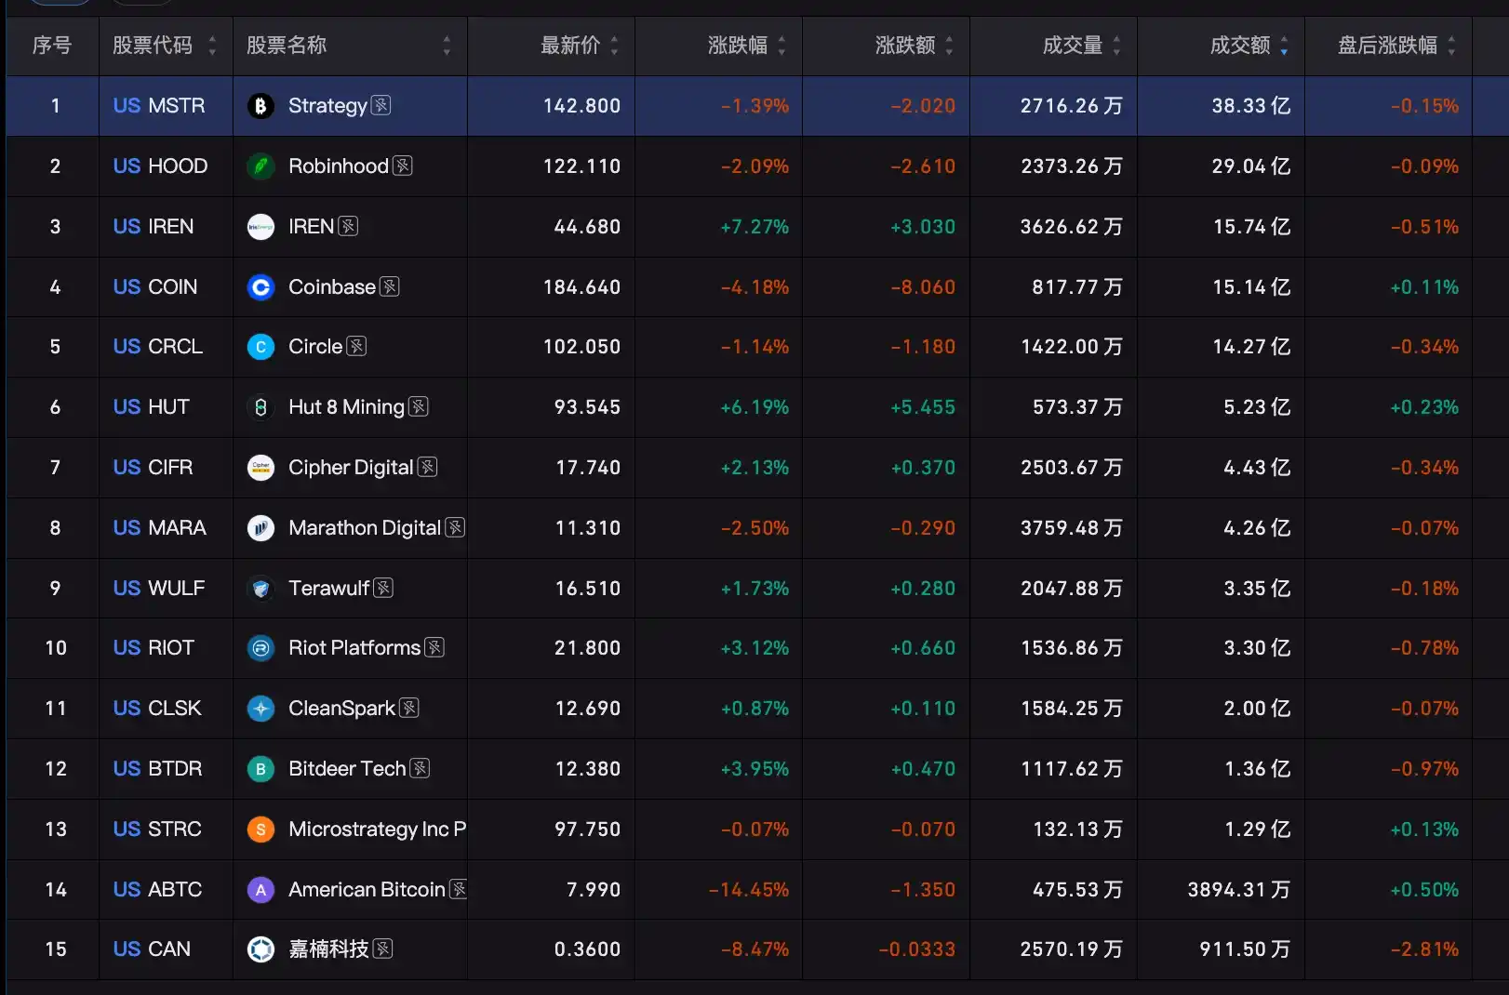
Task: Click the IREN company logo icon
Action: (x=260, y=227)
